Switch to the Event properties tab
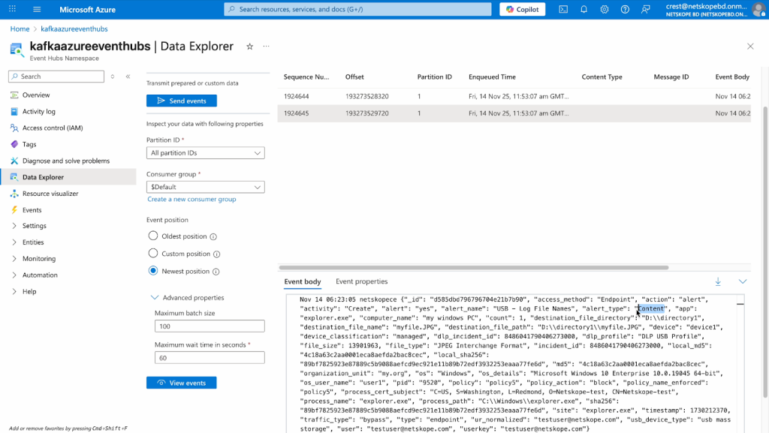The image size is (769, 433). tap(361, 281)
